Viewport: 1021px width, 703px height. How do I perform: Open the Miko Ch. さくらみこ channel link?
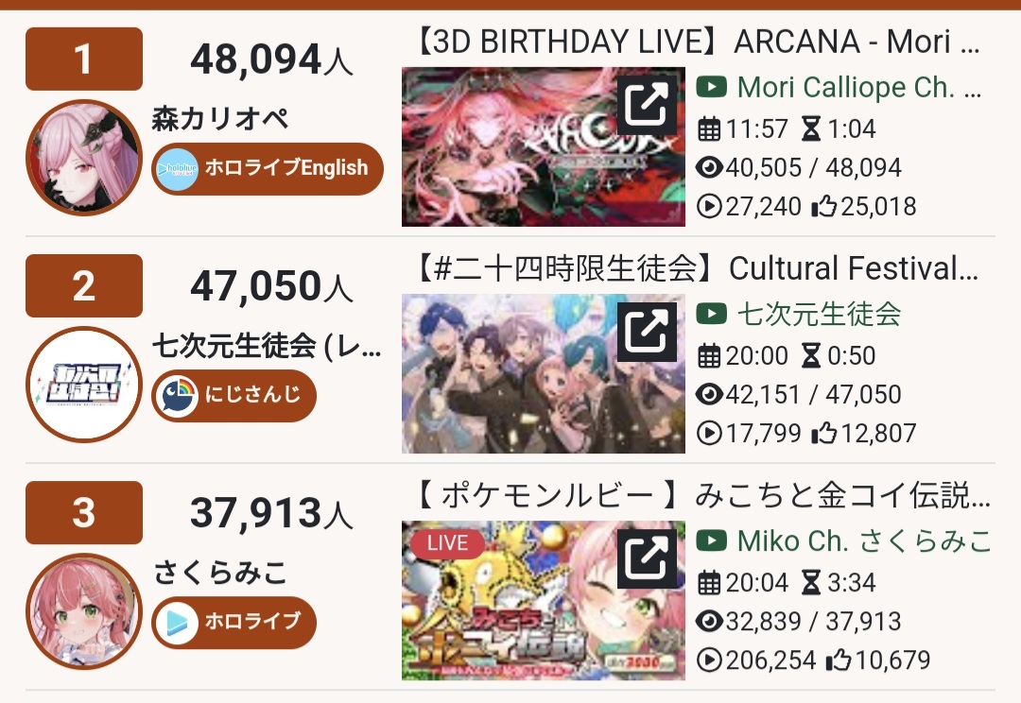click(x=864, y=540)
